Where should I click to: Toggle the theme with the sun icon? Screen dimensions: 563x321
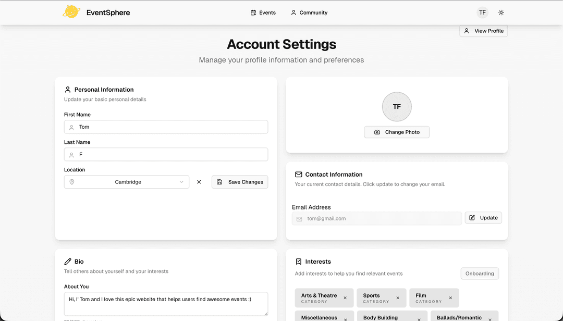pyautogui.click(x=501, y=12)
